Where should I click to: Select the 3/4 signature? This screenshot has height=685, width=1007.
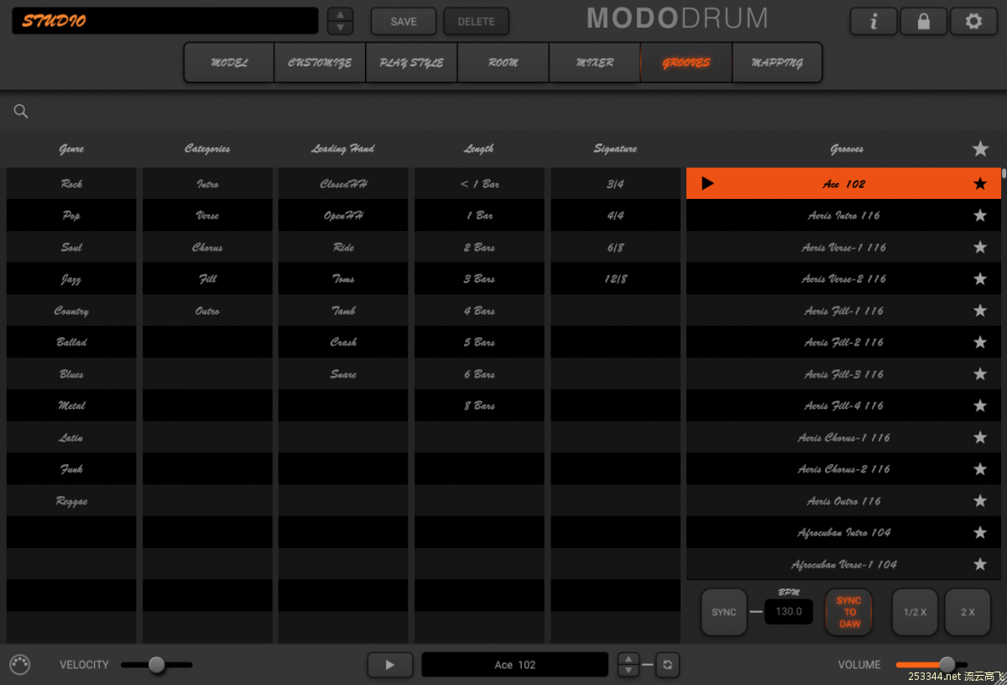pos(615,184)
